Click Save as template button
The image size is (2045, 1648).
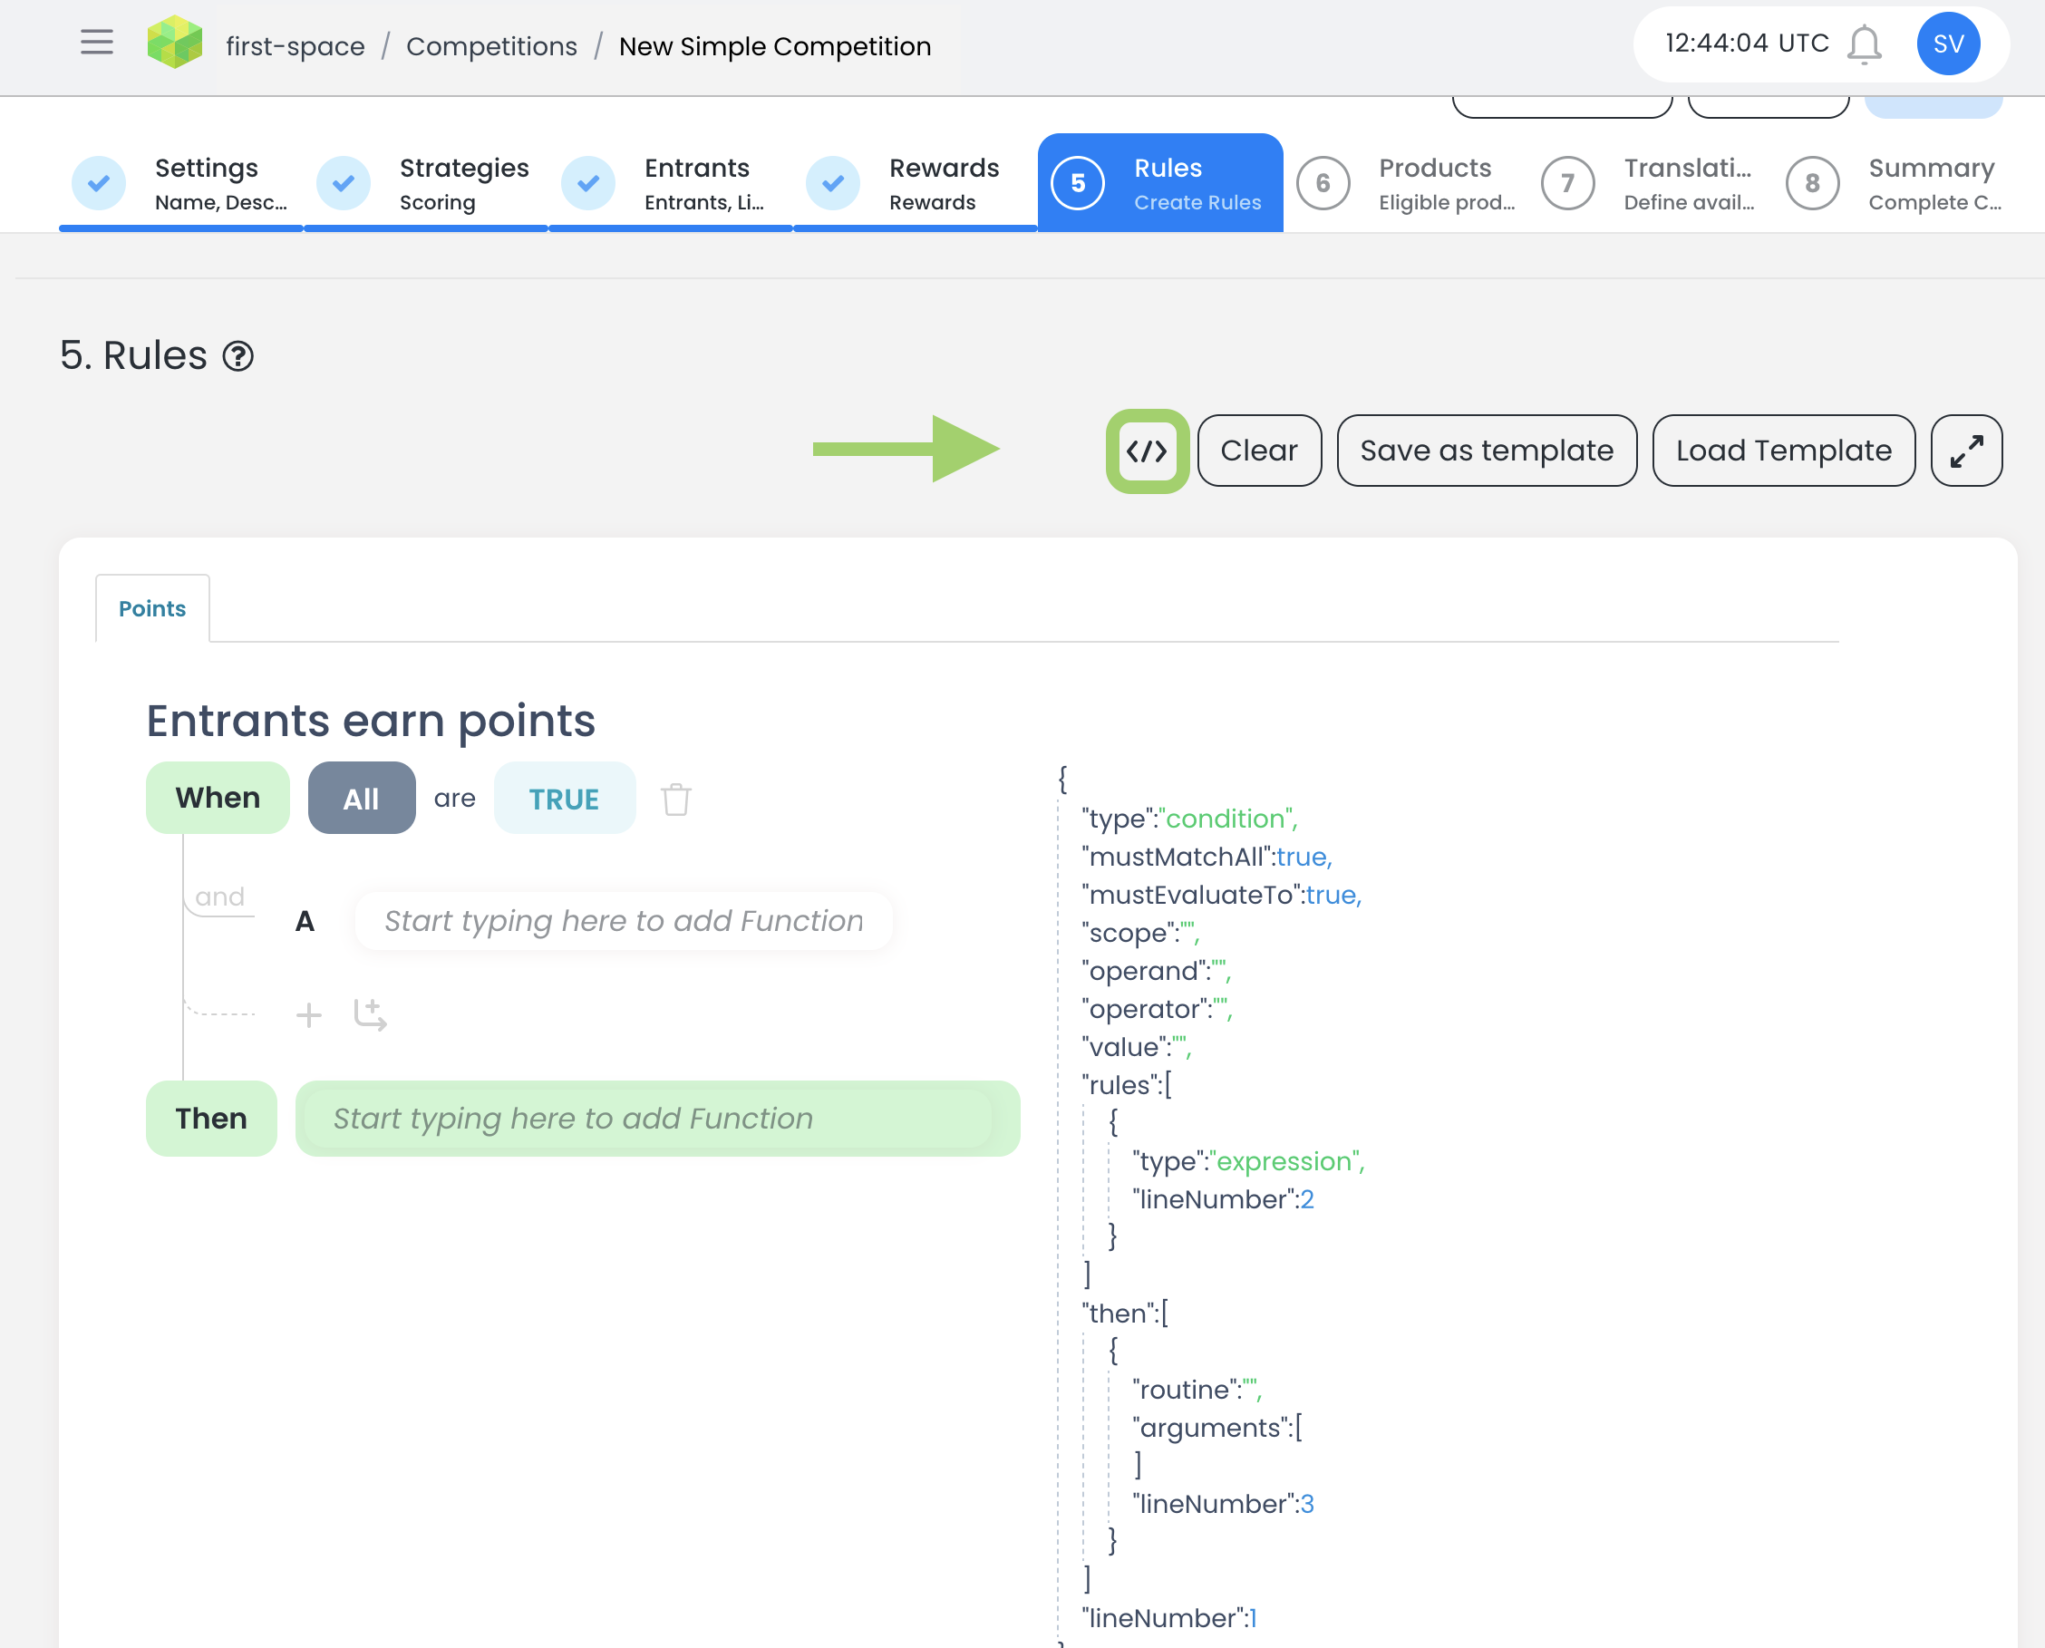[x=1487, y=451]
